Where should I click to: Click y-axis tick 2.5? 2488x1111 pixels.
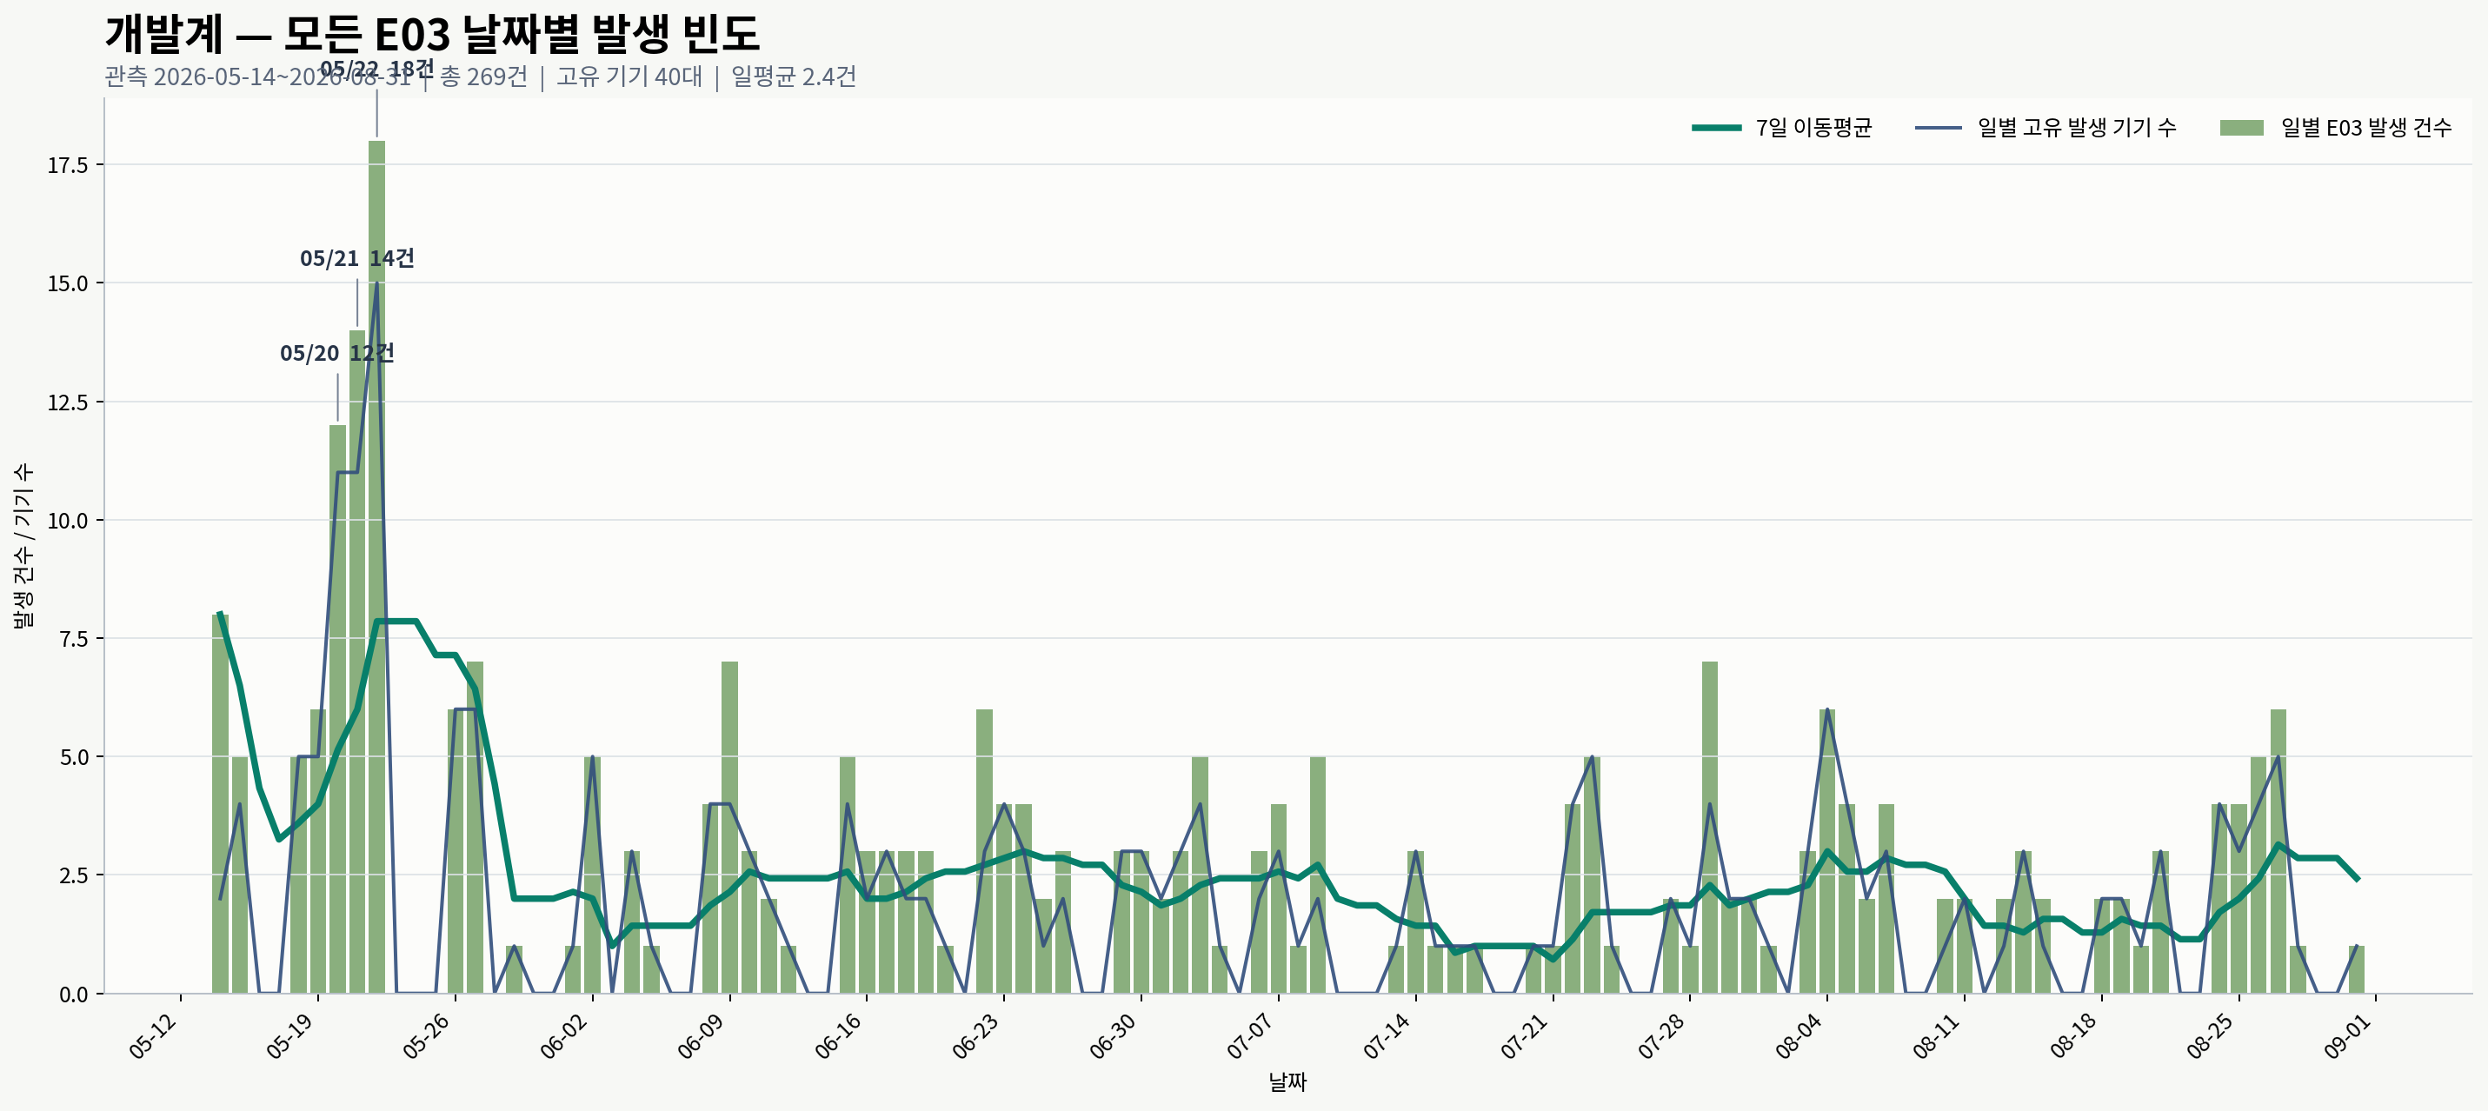tap(75, 876)
